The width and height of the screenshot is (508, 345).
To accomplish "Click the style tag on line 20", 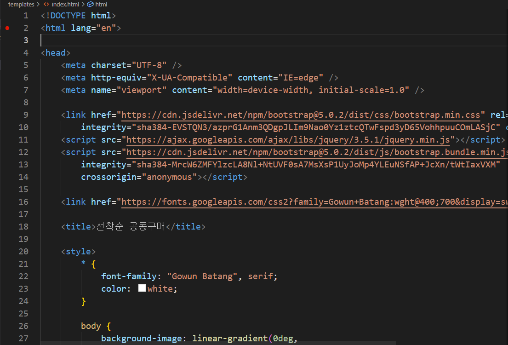I will 79,252.
